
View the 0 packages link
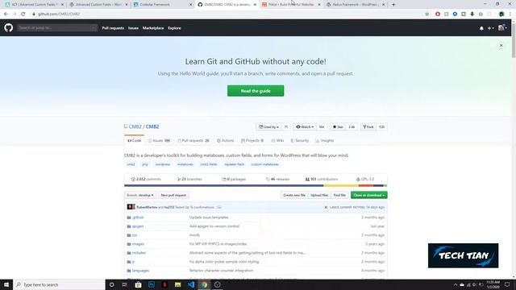234,179
